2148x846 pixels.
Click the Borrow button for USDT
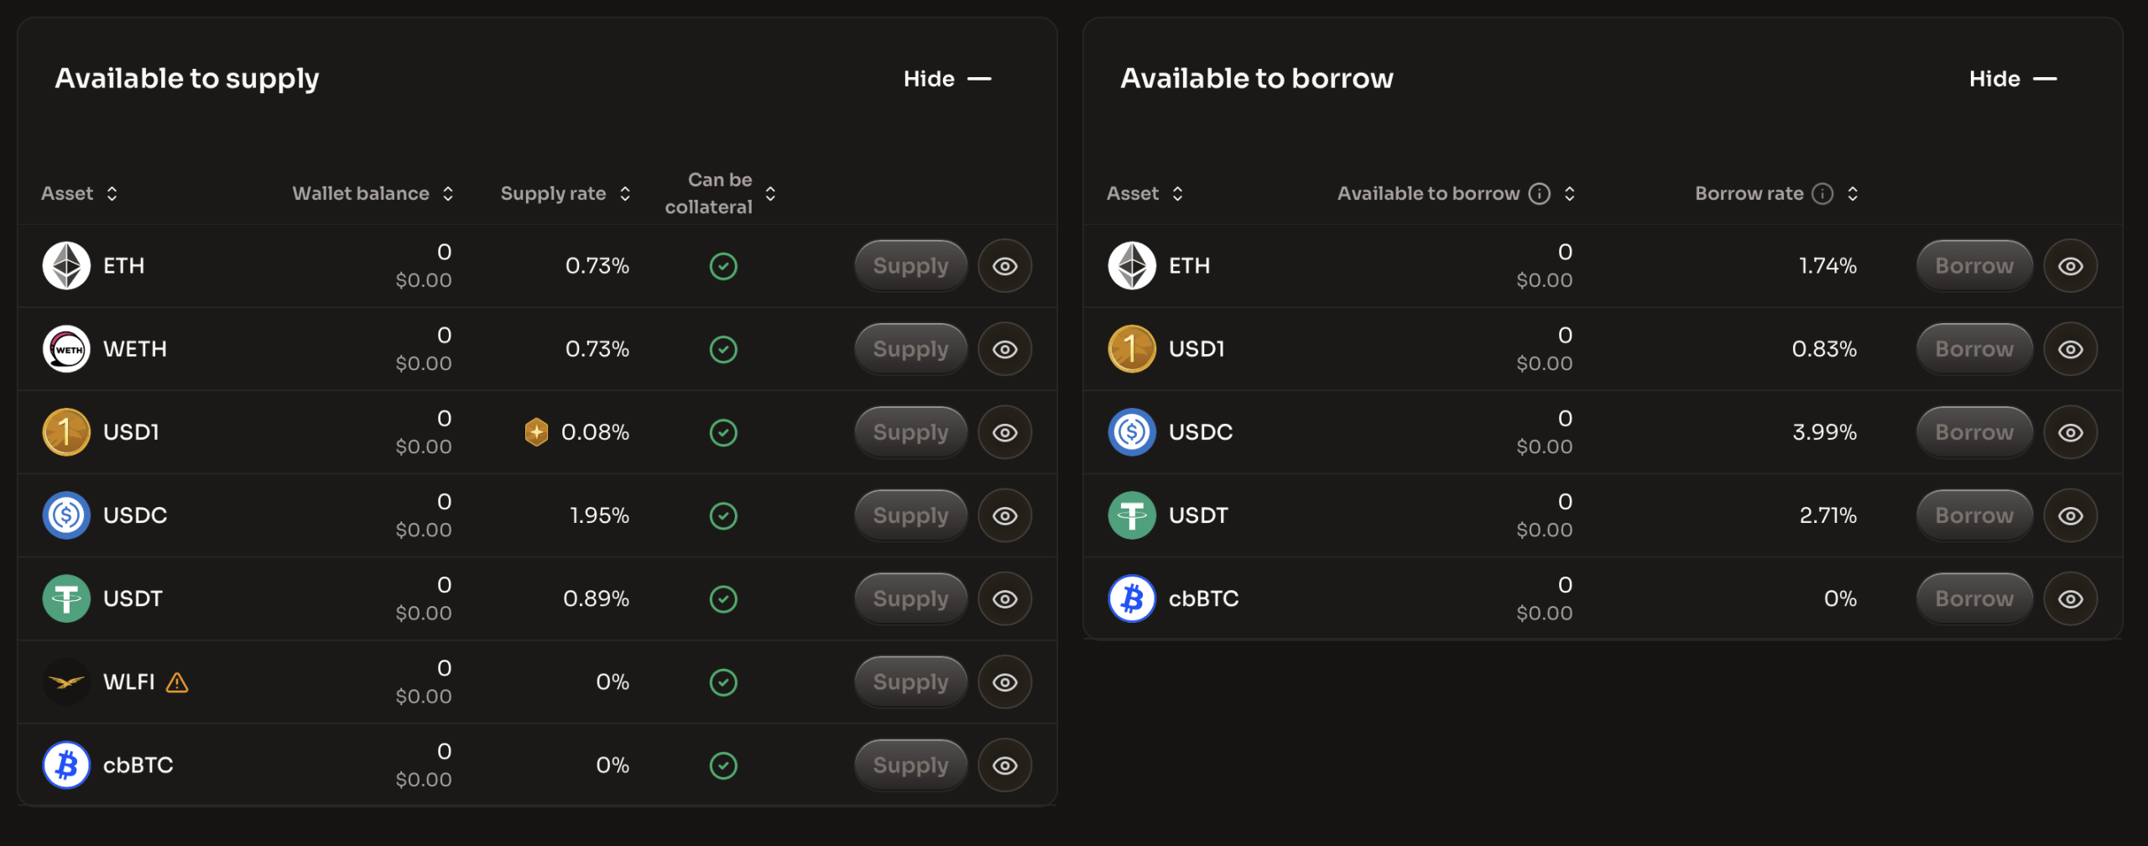(1973, 514)
